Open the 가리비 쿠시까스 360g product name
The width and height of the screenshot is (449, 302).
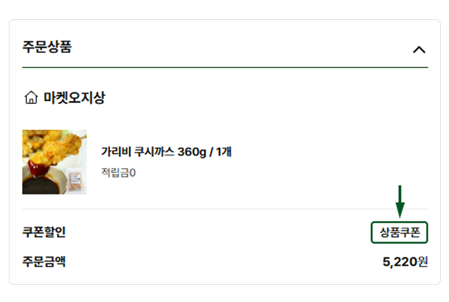[x=166, y=152]
